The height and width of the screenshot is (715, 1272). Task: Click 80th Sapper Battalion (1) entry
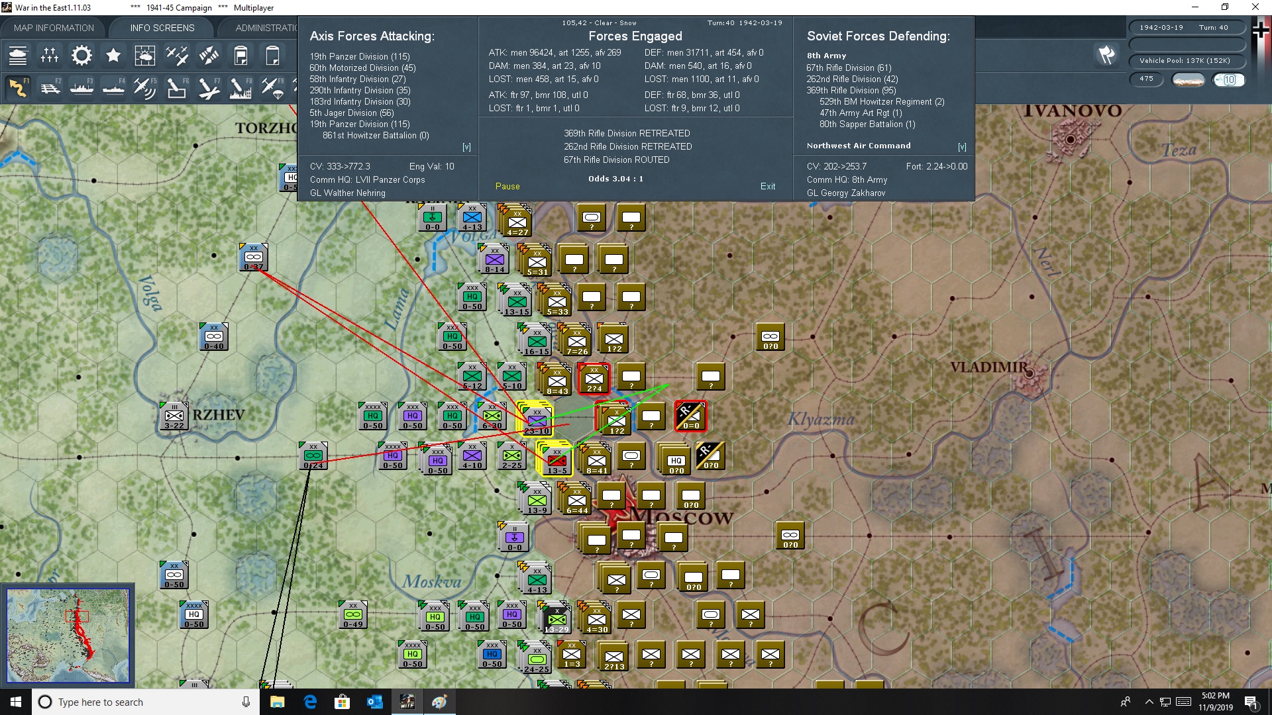click(867, 124)
